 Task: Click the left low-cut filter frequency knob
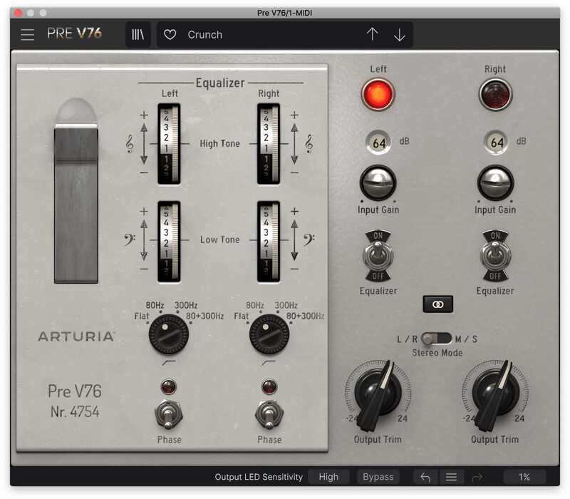click(x=169, y=334)
